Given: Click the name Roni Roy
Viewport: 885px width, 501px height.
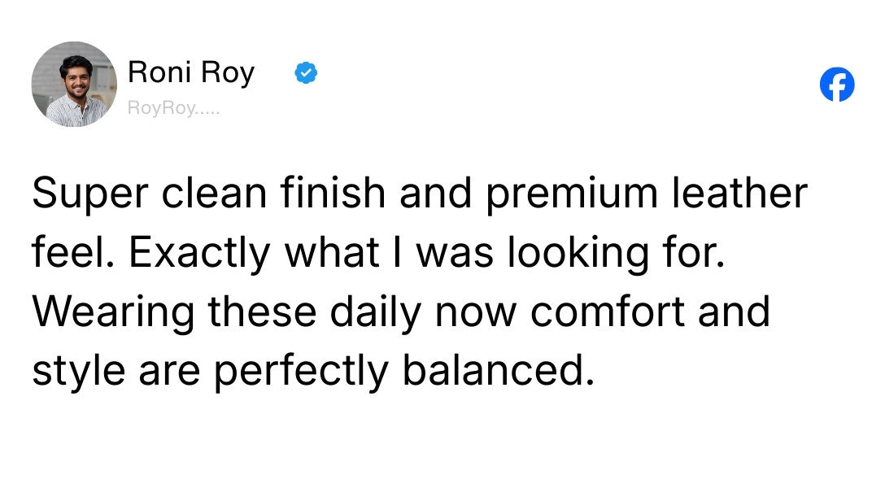Looking at the screenshot, I should [x=191, y=72].
